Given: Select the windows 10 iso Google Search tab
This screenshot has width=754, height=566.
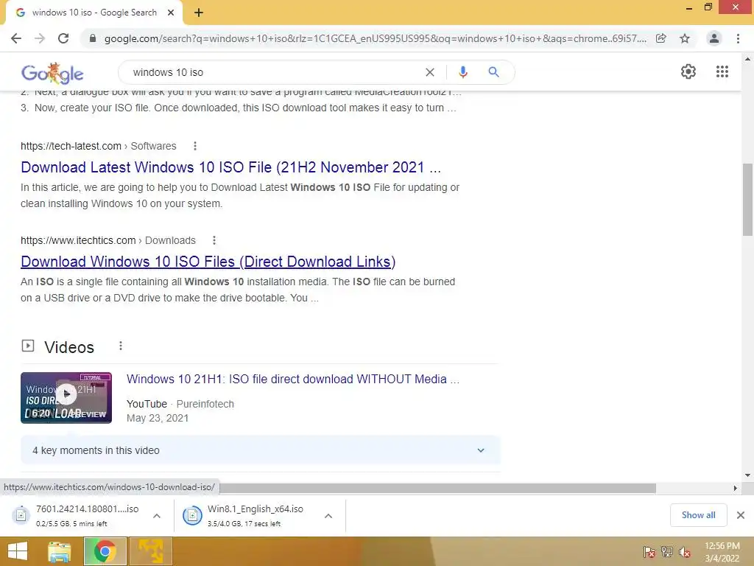Looking at the screenshot, I should coord(94,13).
